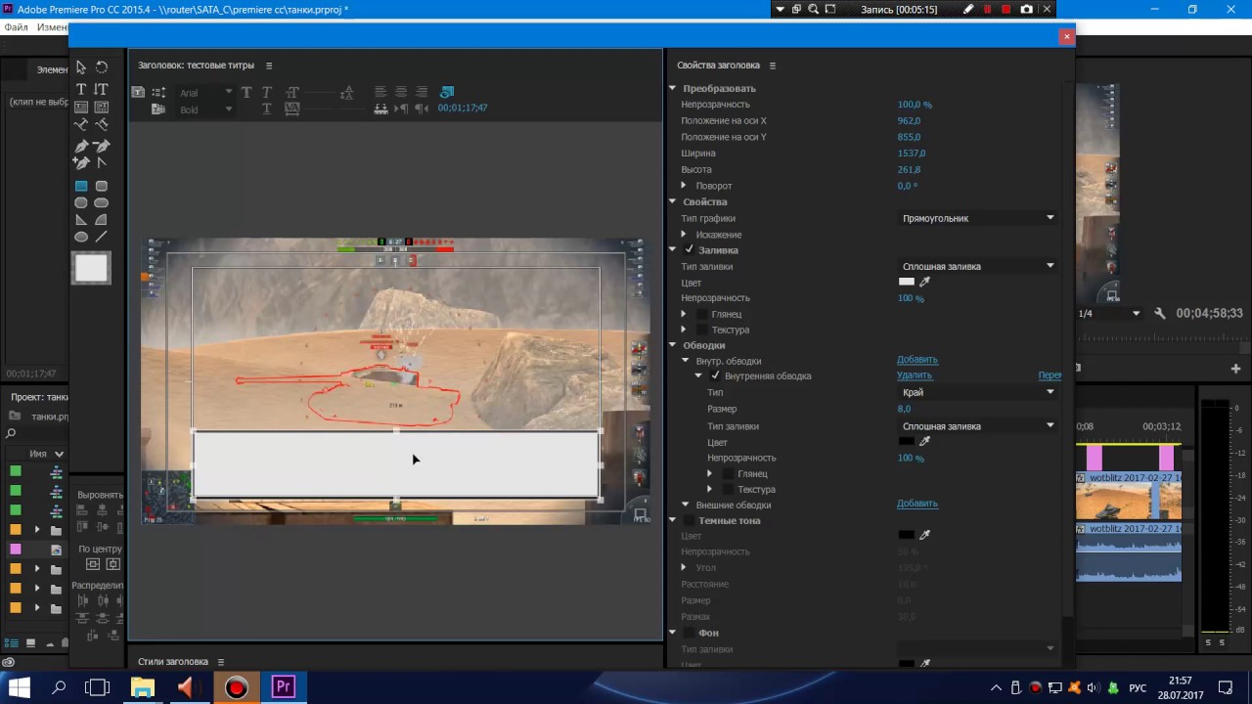Open the Bold font style dropdown
This screenshot has width=1252, height=704.
coord(205,110)
